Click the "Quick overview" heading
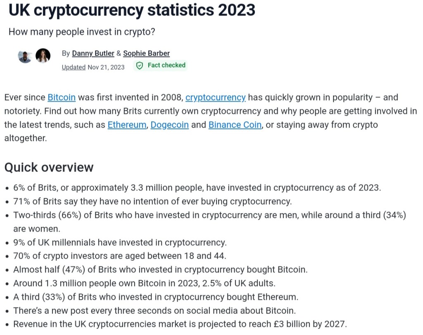Screen dimensions: 423x335 pyautogui.click(x=49, y=167)
